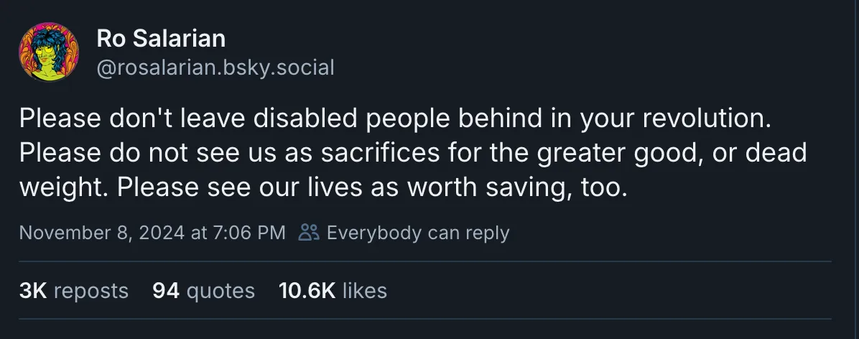
Task: Click the Ro Salarian display name
Action: coord(161,40)
